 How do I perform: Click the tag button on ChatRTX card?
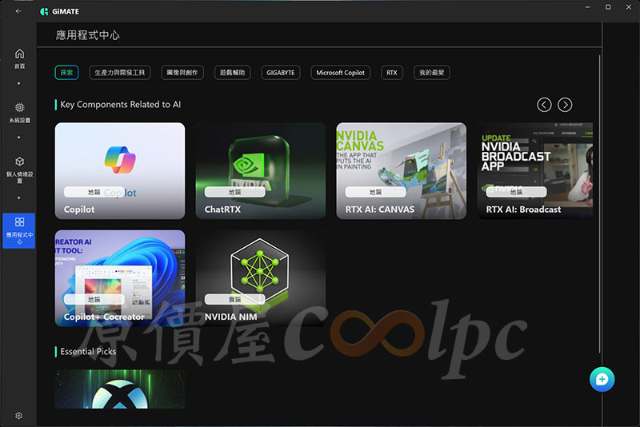tap(234, 192)
